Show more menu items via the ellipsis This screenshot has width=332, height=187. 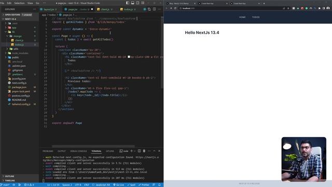pos(44,3)
